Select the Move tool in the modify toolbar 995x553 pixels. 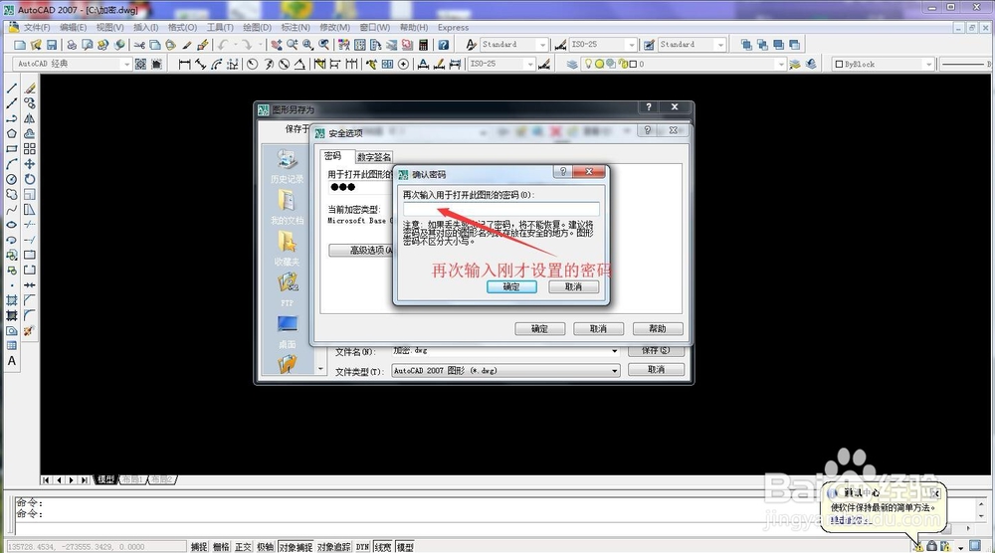[29, 164]
